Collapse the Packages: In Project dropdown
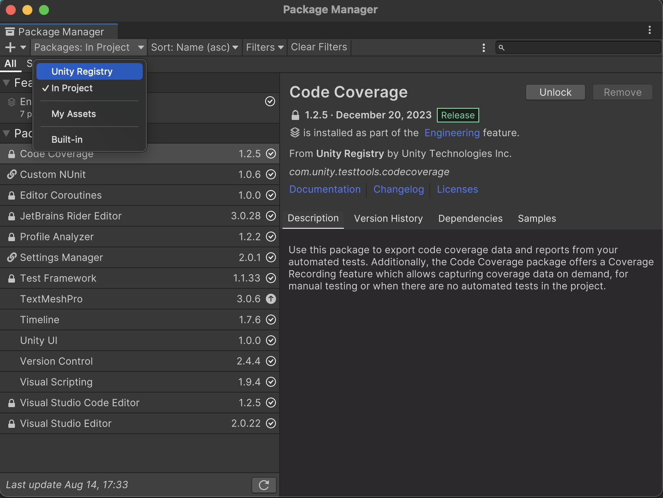 click(88, 47)
